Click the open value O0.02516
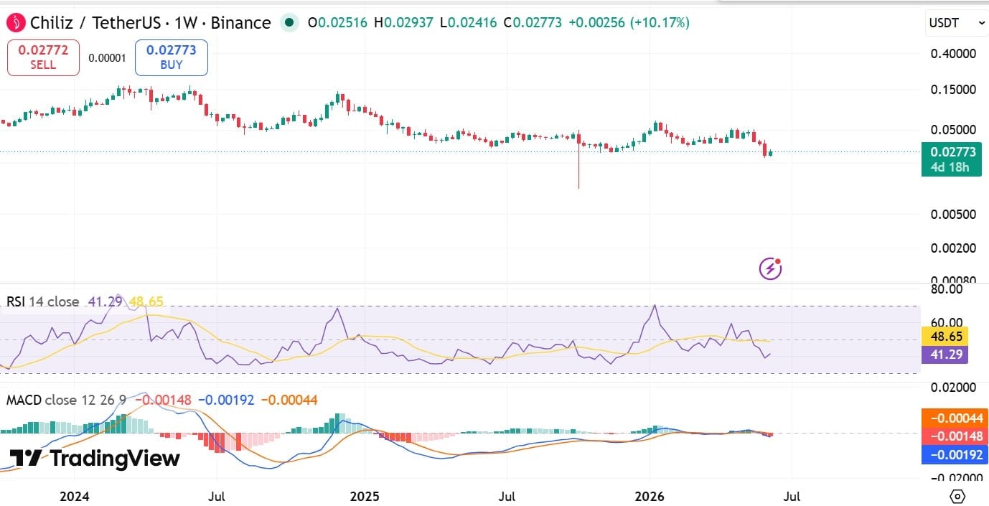 [x=338, y=23]
